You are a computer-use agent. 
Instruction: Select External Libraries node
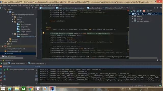coord(10,56)
